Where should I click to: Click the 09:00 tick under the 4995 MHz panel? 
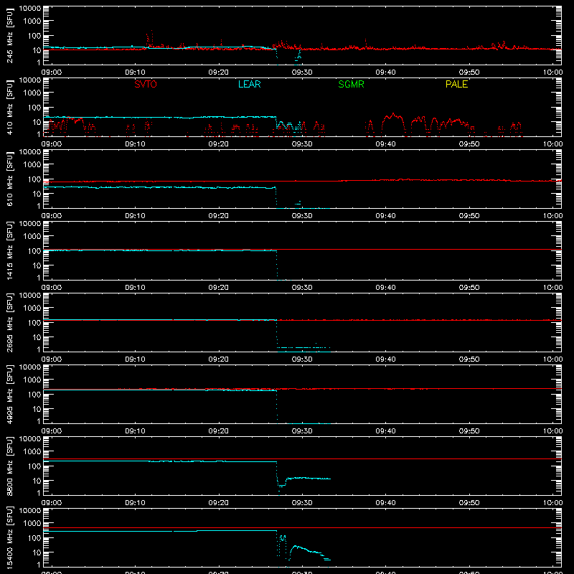[52, 431]
